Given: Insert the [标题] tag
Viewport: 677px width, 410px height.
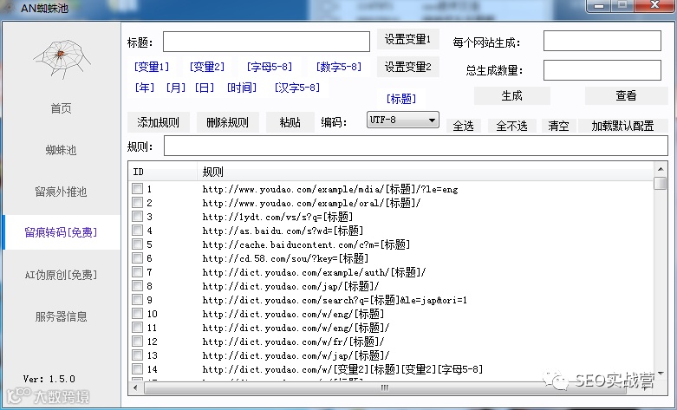Looking at the screenshot, I should 401,99.
